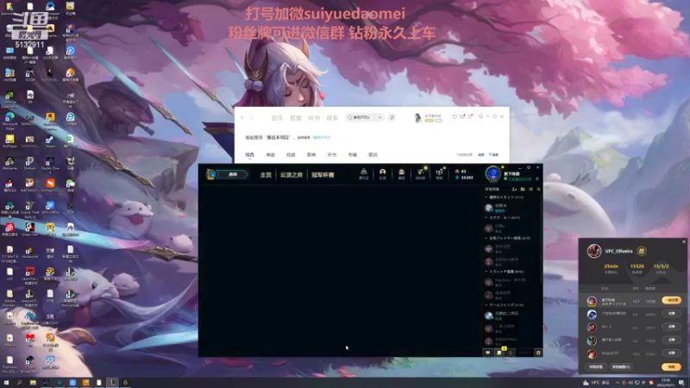Image resolution: width=690 pixels, height=388 pixels.
Task: Open voice icon at friends panel bottom
Action: click(511, 353)
